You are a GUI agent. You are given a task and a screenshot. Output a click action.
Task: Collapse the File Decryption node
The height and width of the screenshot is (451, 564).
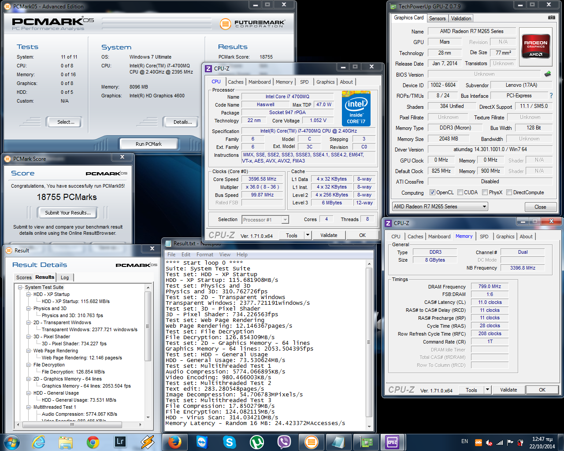point(29,365)
